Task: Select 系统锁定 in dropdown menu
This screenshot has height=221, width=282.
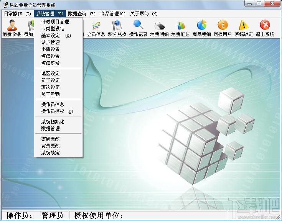Action: point(58,153)
